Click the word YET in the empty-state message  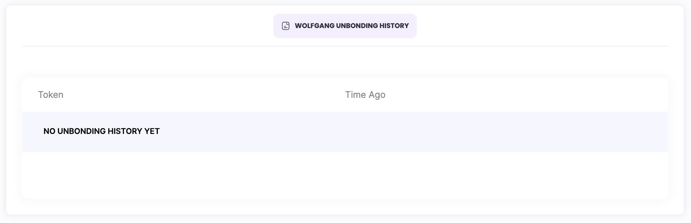pyautogui.click(x=152, y=131)
